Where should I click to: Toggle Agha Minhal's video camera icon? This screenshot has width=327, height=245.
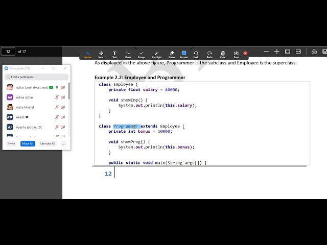click(63, 107)
